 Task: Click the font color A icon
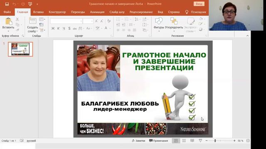(106, 28)
